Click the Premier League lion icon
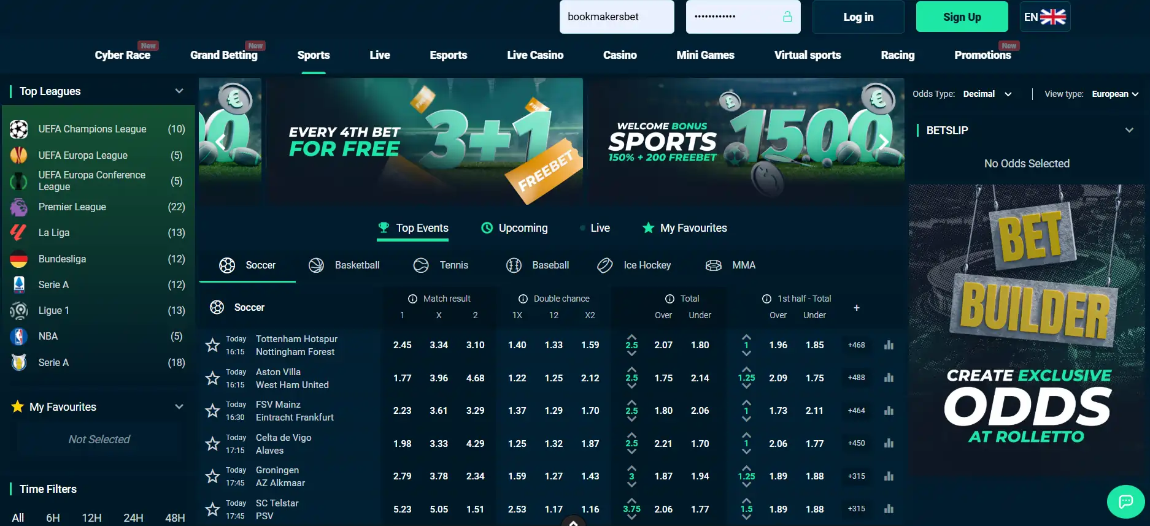The image size is (1150, 526). (x=19, y=207)
